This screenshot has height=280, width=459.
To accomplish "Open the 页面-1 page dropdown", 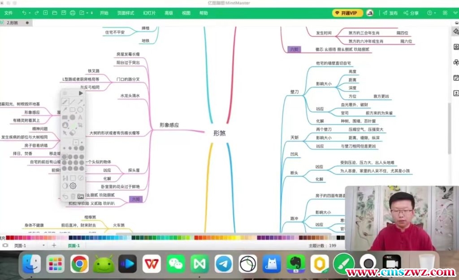I will (x=43, y=246).
